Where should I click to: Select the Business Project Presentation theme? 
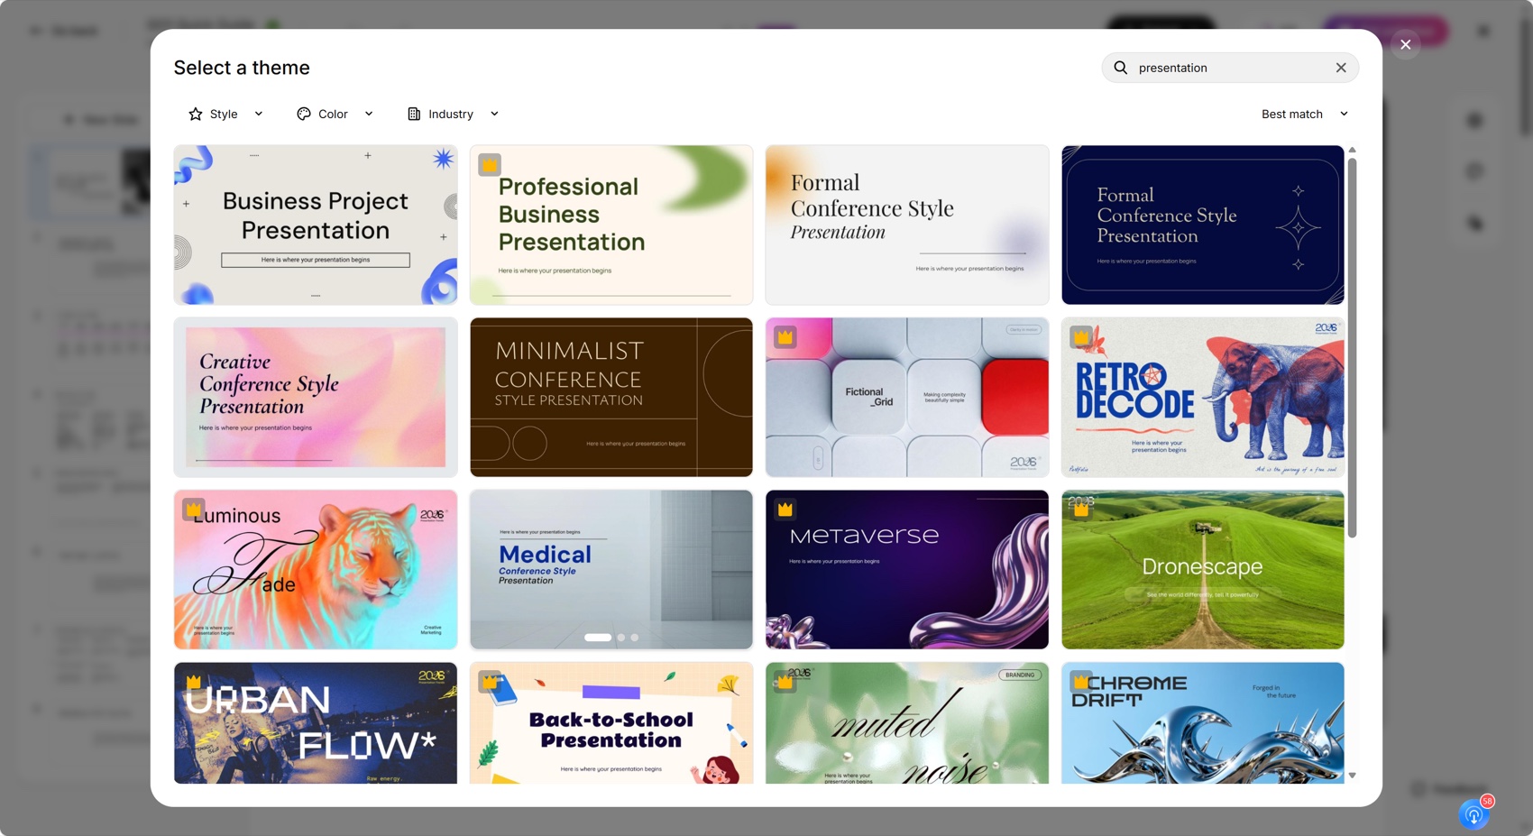click(316, 225)
